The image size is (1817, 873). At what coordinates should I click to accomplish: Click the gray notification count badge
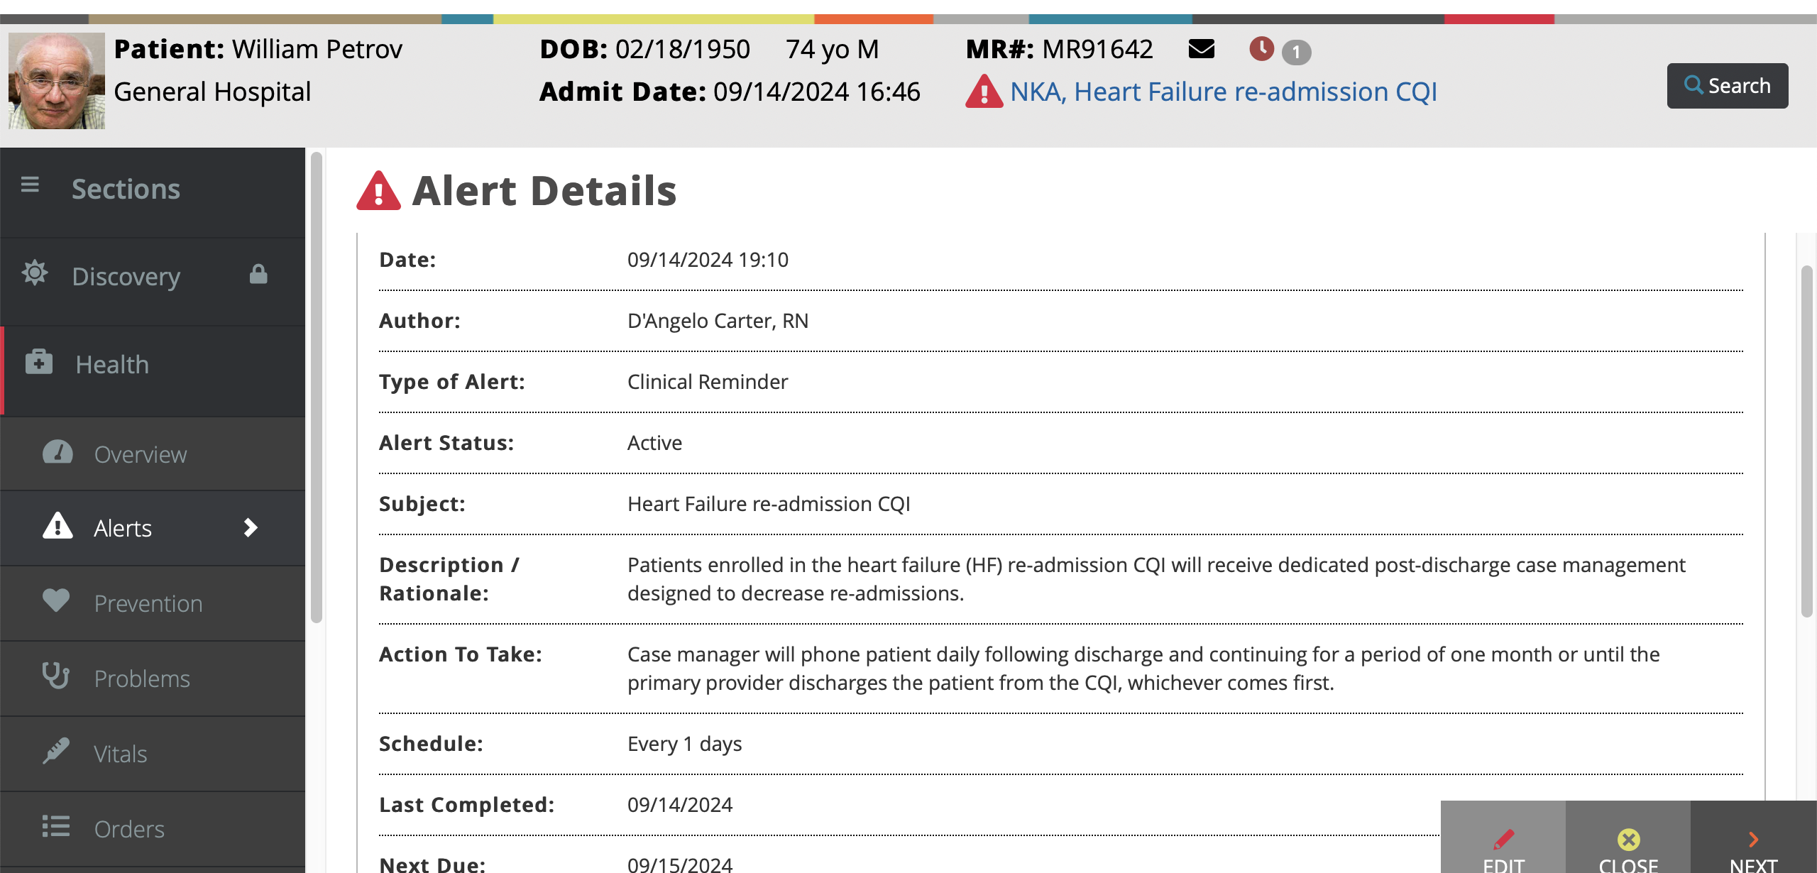pos(1296,52)
